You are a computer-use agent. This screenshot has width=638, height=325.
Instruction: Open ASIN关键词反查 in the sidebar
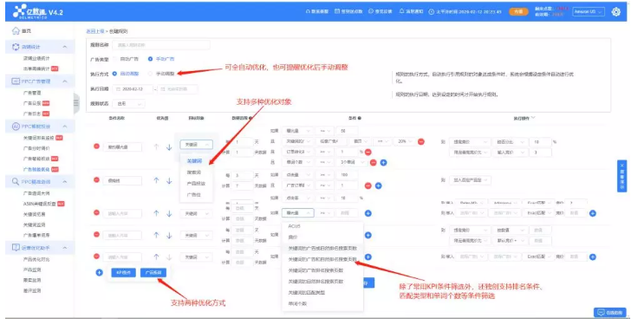[x=40, y=204]
